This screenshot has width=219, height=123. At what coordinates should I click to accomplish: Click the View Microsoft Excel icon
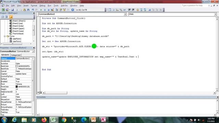point(3,10)
